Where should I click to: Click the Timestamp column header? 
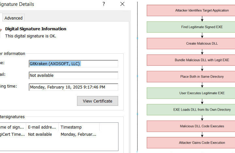click(79, 127)
